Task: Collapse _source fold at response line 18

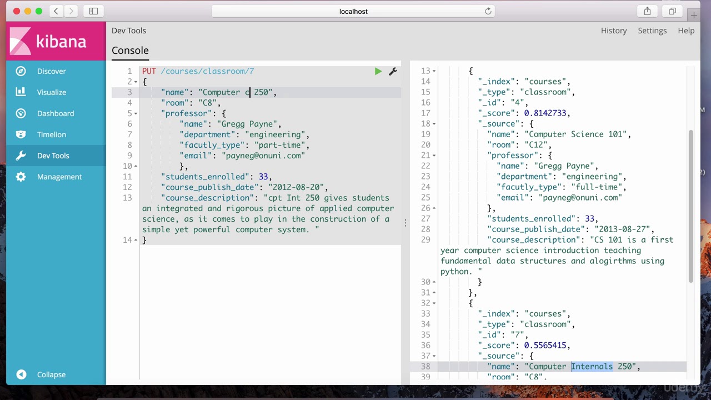Action: click(434, 124)
